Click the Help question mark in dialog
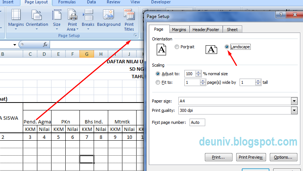The image size is (303, 171). pyautogui.click(x=281, y=14)
